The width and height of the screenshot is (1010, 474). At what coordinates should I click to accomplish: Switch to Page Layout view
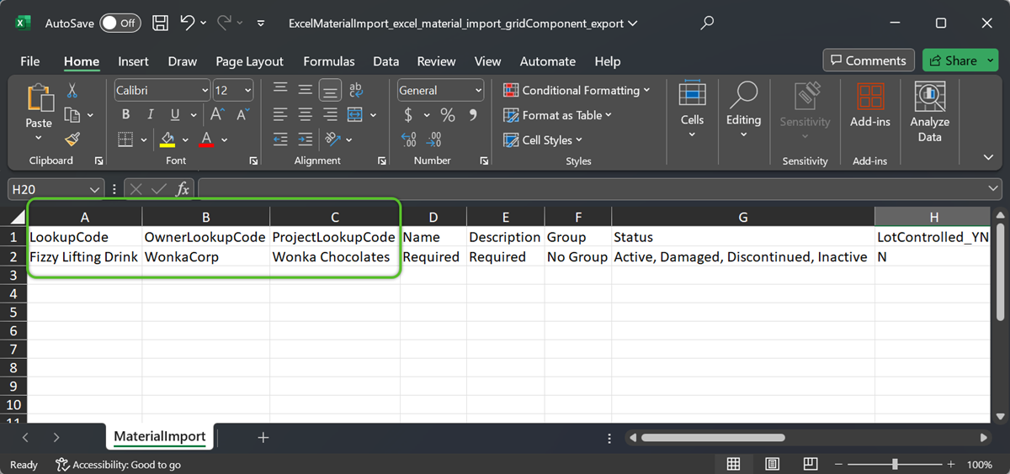pyautogui.click(x=772, y=464)
